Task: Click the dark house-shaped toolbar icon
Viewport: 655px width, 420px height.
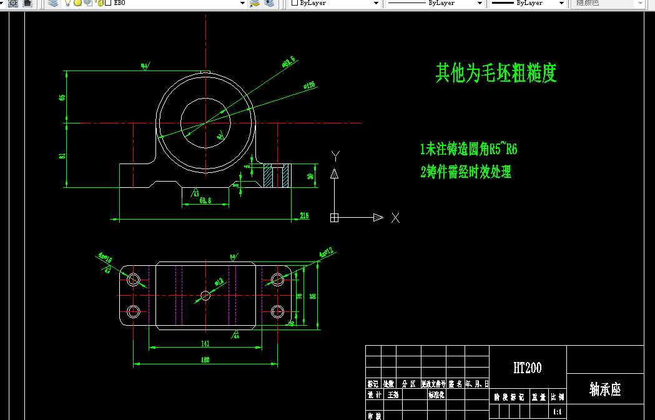Action: (27, 3)
